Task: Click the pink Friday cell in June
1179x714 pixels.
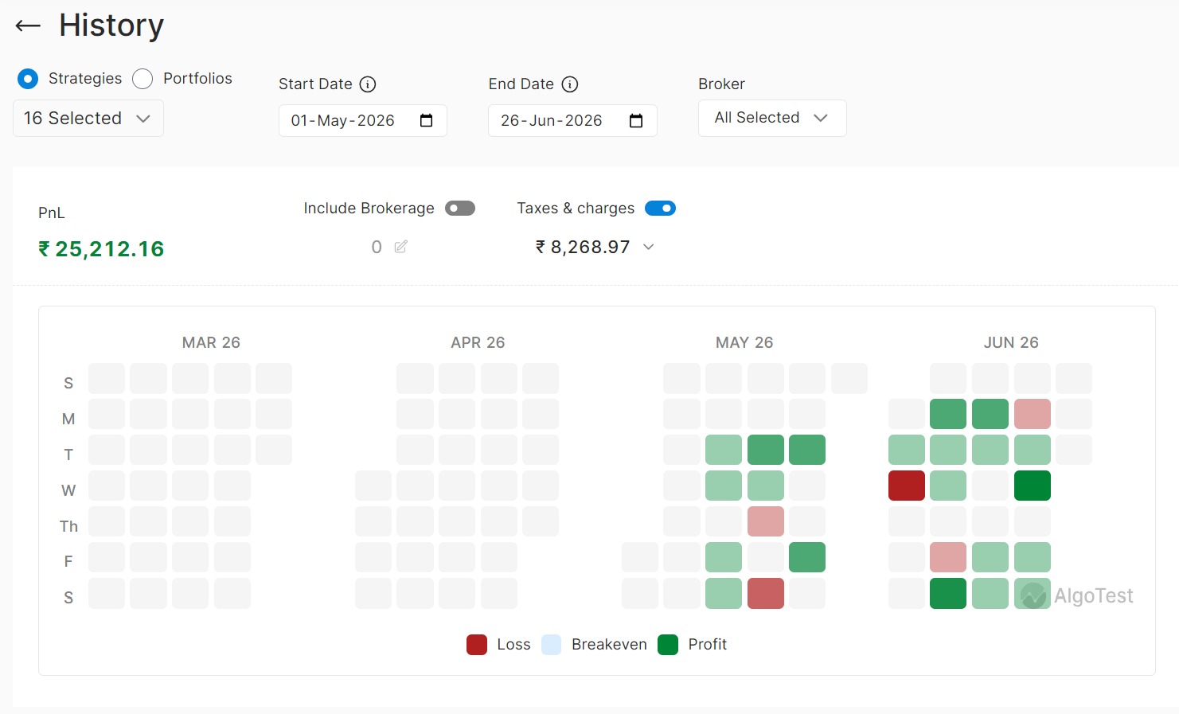Action: tap(948, 557)
